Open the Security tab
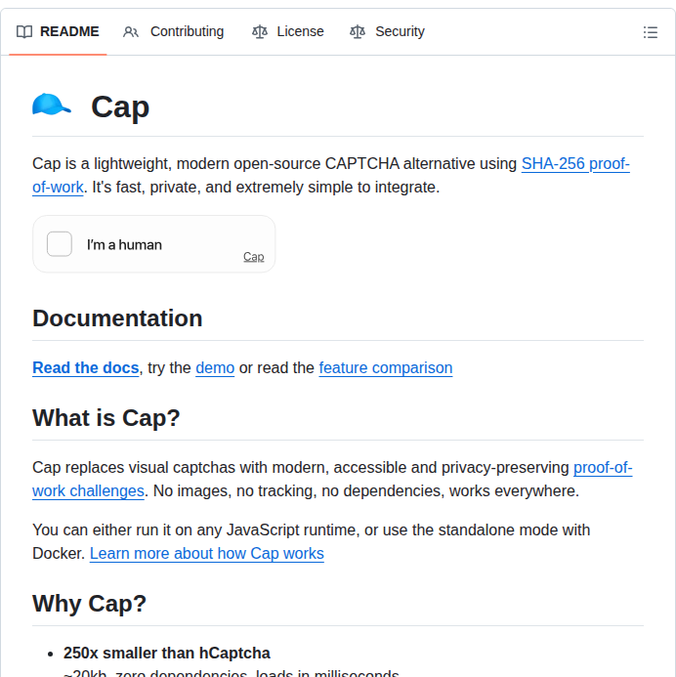676x677 pixels. click(387, 31)
